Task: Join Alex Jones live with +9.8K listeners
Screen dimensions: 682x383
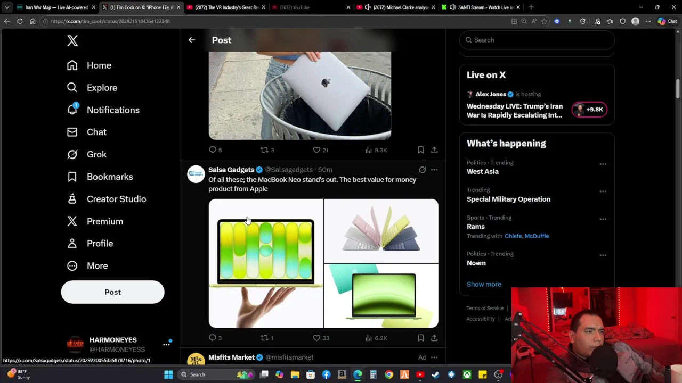Action: tap(589, 110)
